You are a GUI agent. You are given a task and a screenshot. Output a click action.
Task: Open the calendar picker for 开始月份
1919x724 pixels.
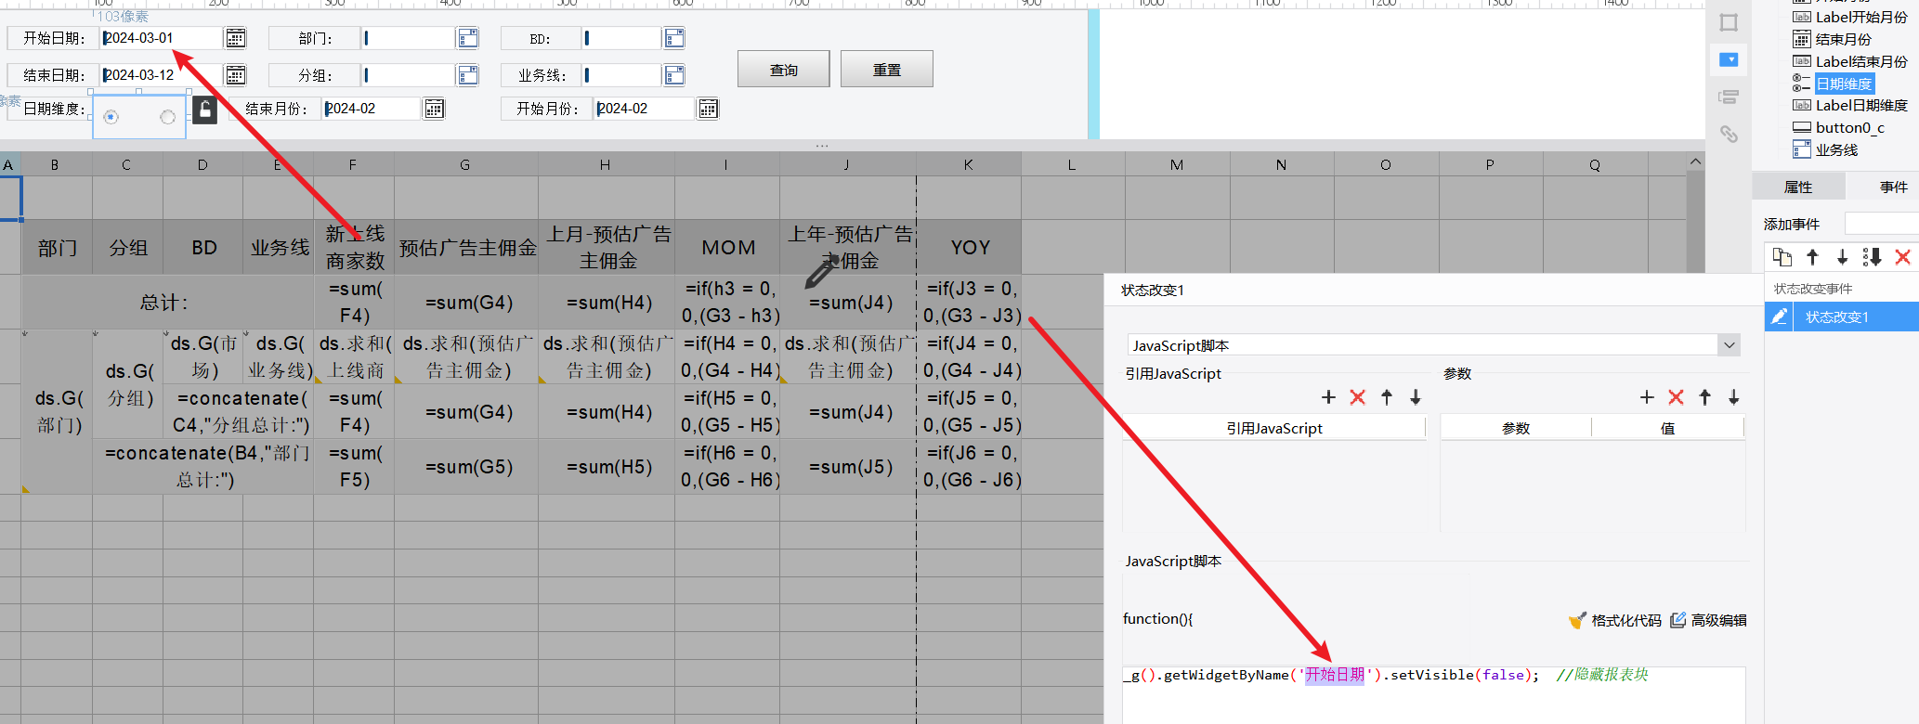point(708,109)
